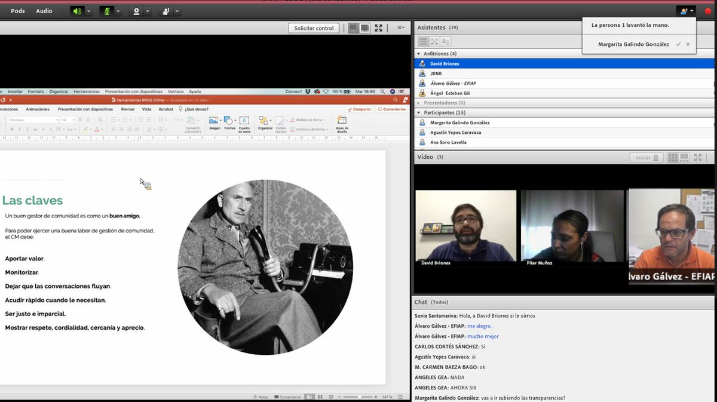Screen dimensions: 717x402
Task: Select Pilar Muñoz video feed
Action: tap(572, 228)
